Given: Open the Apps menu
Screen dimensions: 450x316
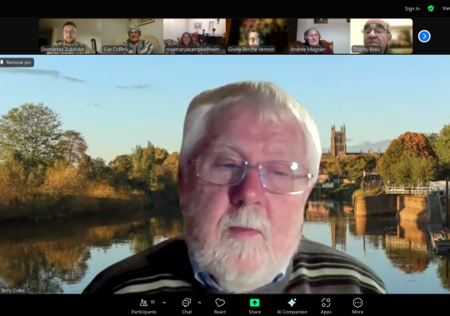Looking at the screenshot, I should 326,306.
